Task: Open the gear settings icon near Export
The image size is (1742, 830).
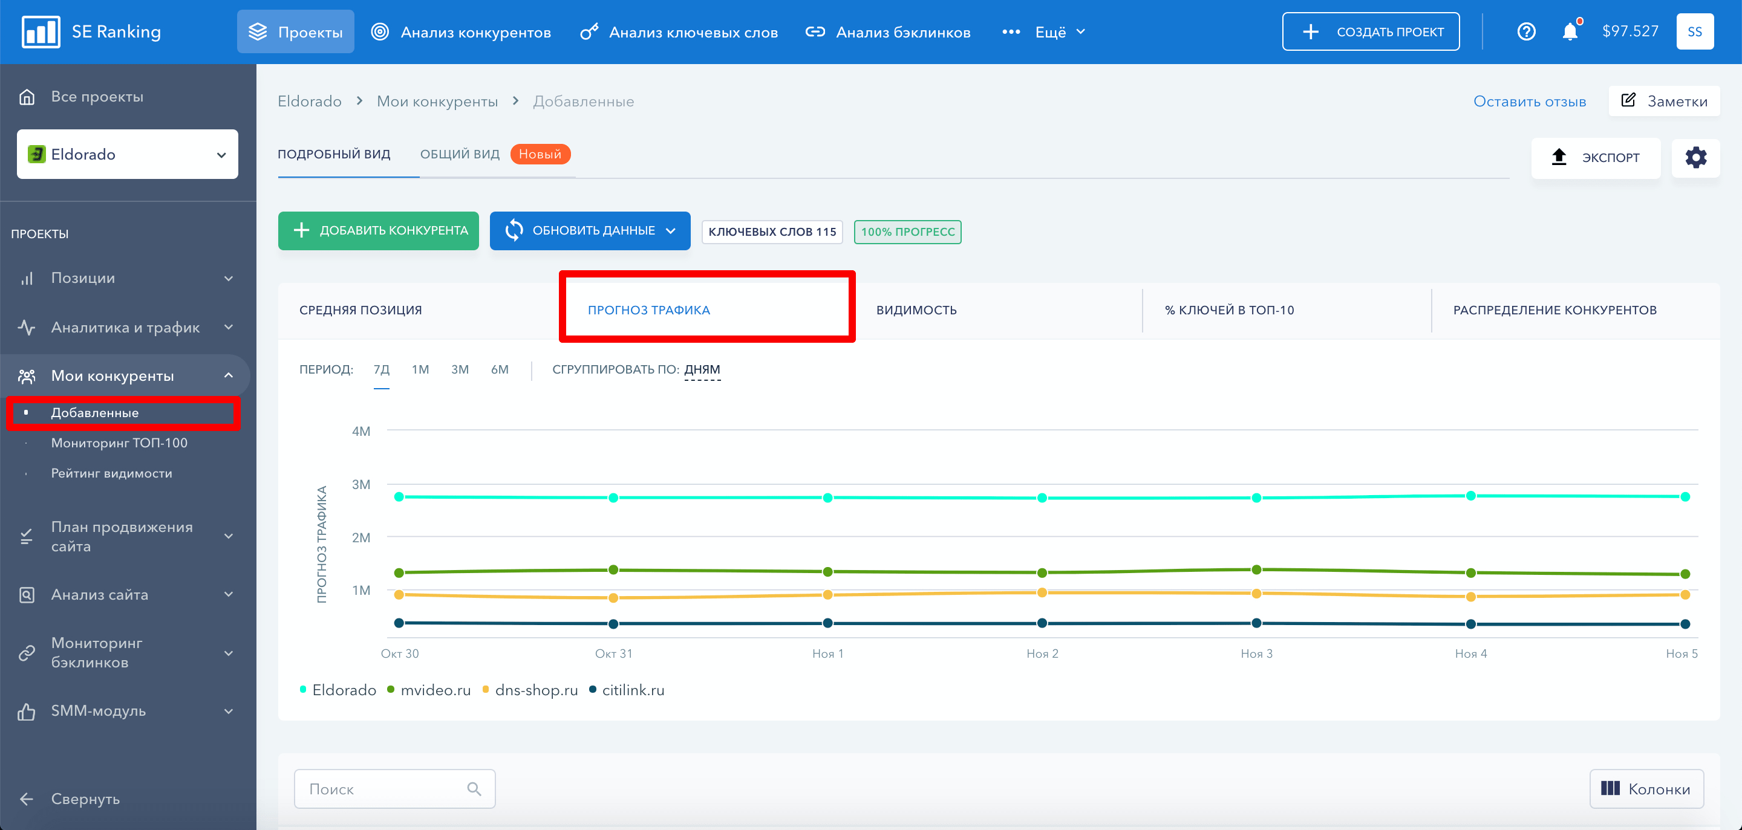Action: [1695, 158]
